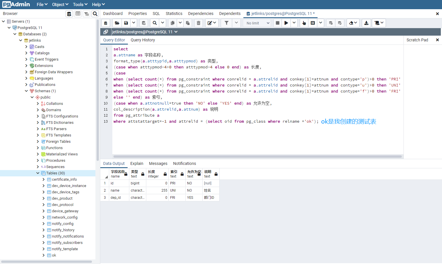Image resolution: width=442 pixels, height=264 pixels.
Task: Switch to the Explain output tab
Action: (x=137, y=163)
